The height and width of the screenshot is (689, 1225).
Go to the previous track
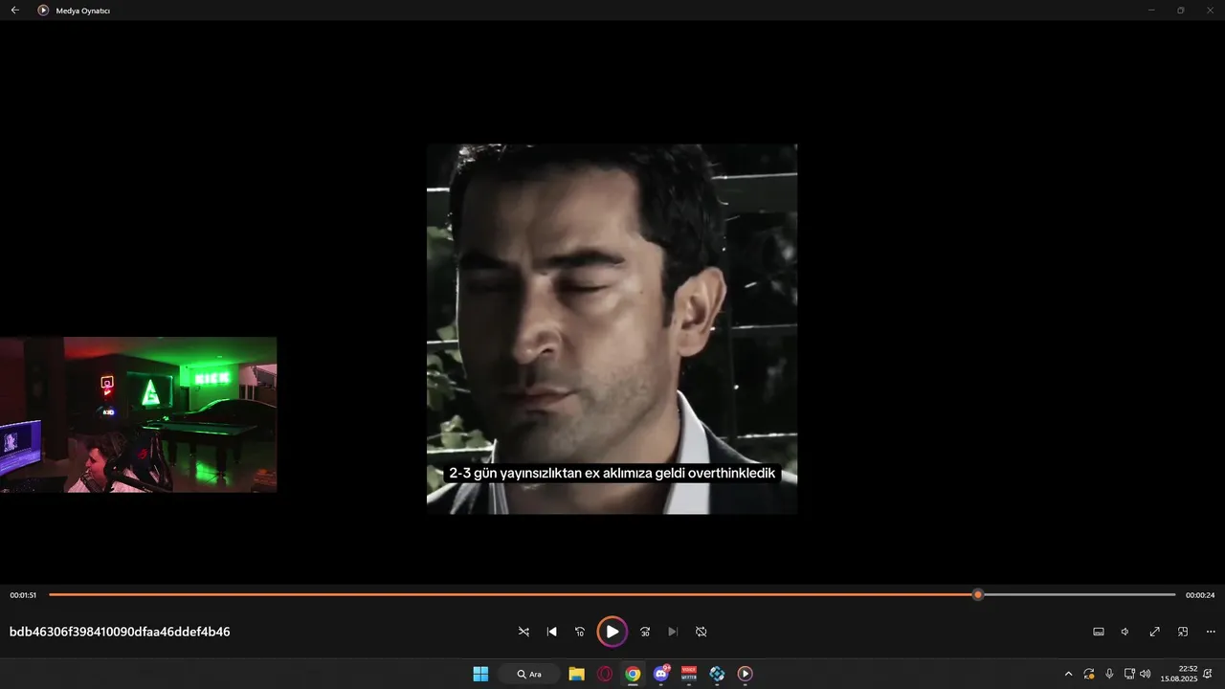[x=551, y=632]
